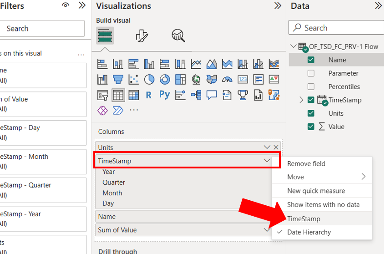Choose TimeStamp in the context menu
Screen dimensions: 386x254
(x=304, y=219)
